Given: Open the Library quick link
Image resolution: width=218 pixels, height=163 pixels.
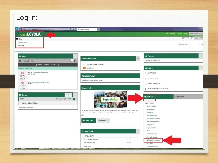Looking at the screenshot, I should point(148,131).
